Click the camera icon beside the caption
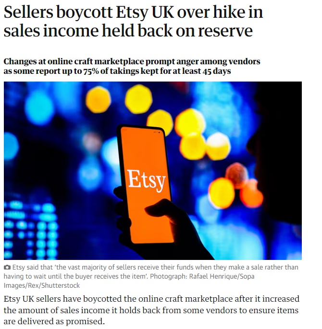The height and width of the screenshot is (329, 322). [7, 268]
